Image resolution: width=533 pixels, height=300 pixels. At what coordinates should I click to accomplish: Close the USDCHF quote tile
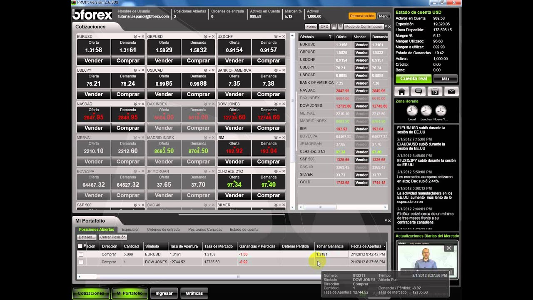(x=284, y=37)
